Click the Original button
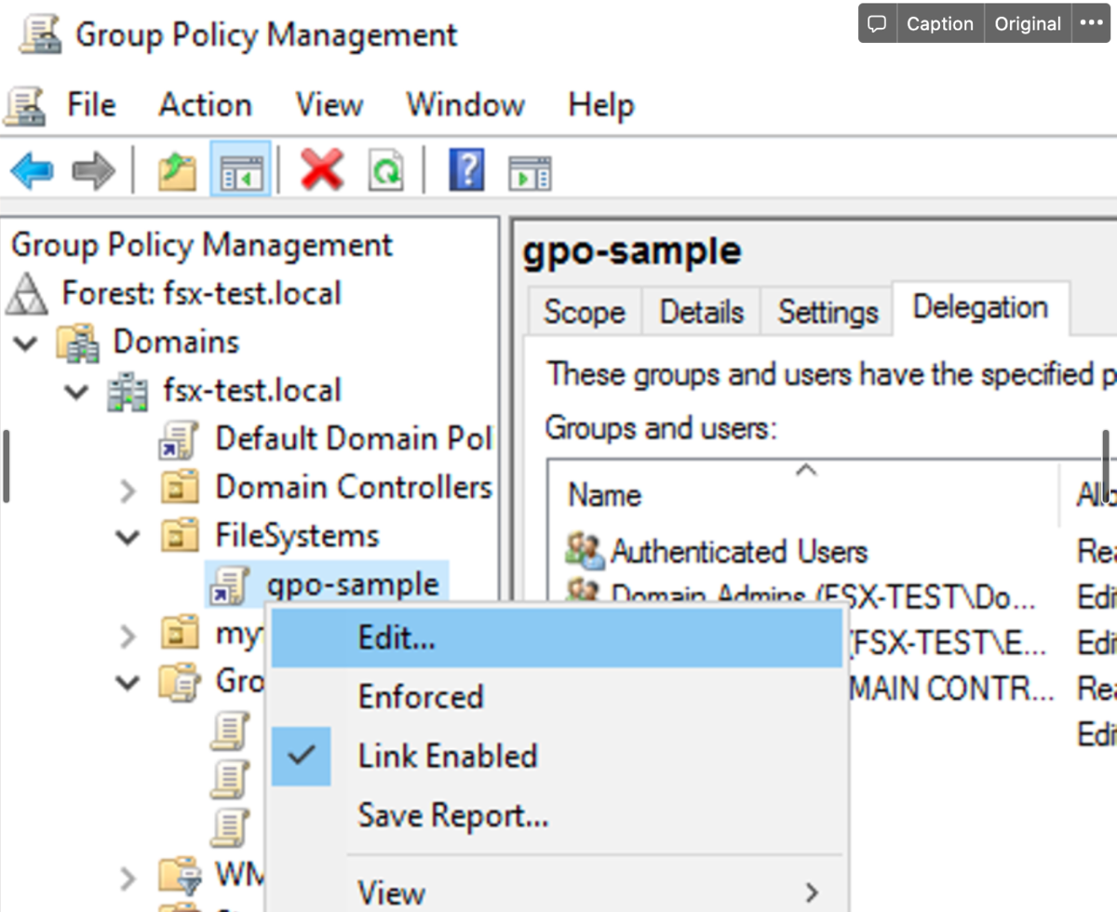Screen dimensions: 1117x912 1028,24
